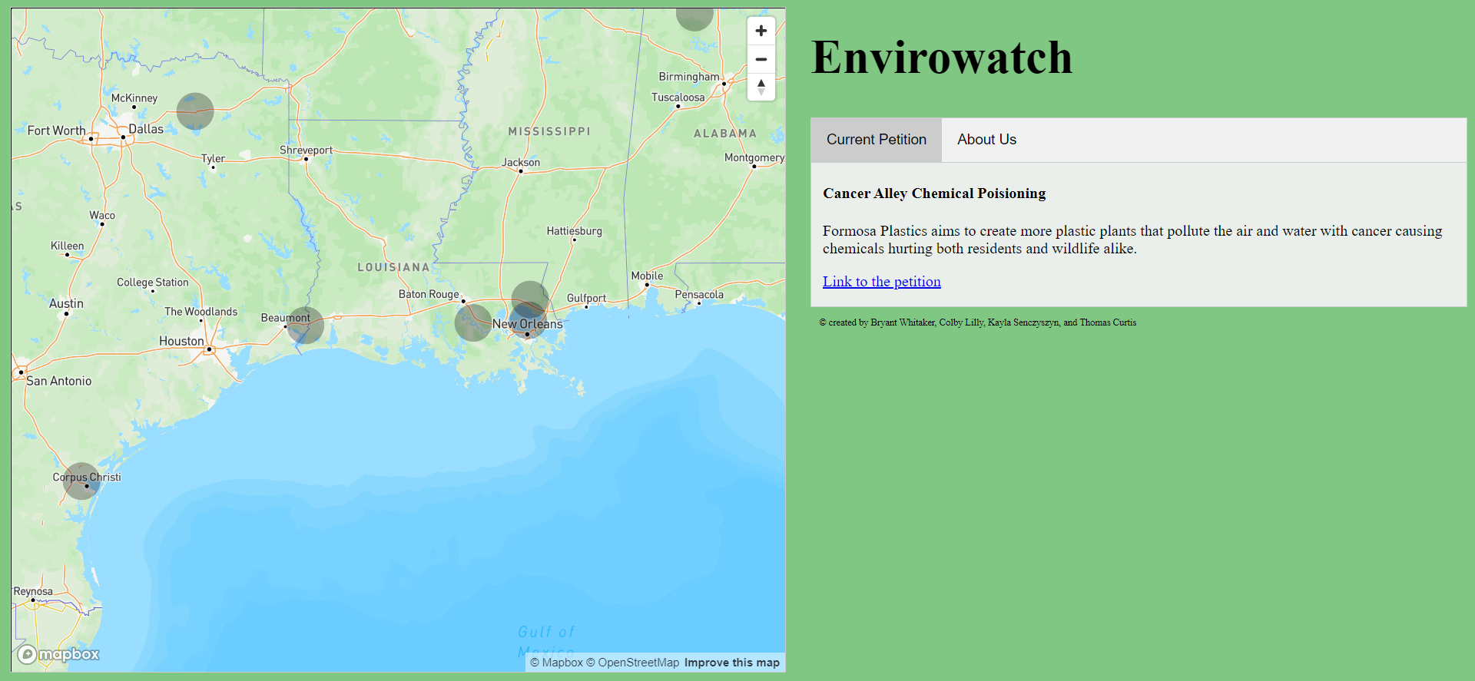Click the Pensacola city label
The width and height of the screenshot is (1475, 681).
tap(699, 294)
